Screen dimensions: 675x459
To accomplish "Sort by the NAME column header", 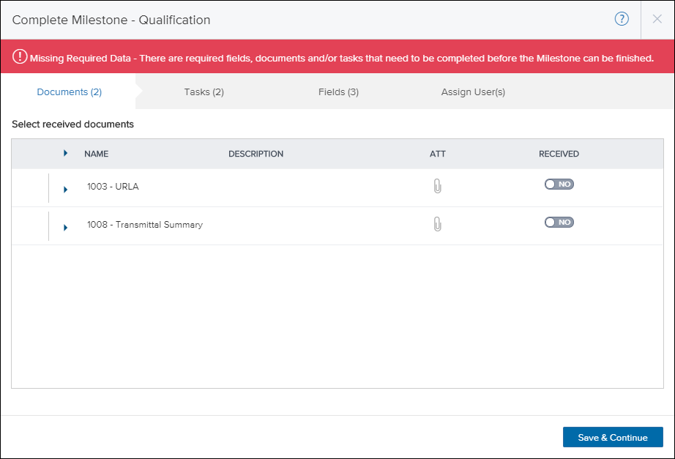I will (97, 154).
